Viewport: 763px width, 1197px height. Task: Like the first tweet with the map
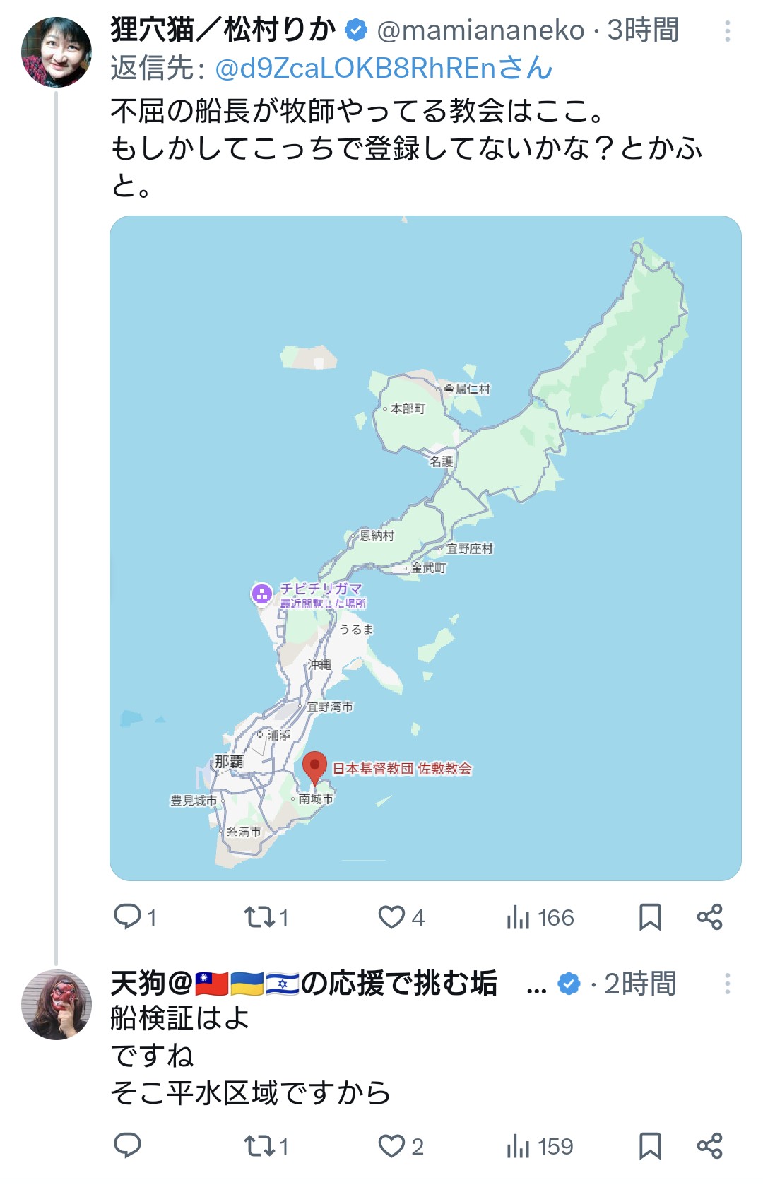click(x=391, y=917)
